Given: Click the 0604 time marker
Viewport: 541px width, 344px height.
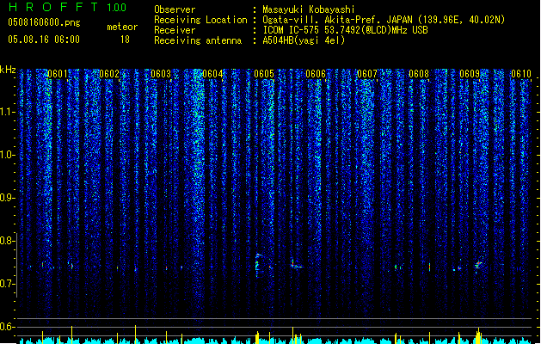Looking at the screenshot, I should tap(212, 74).
